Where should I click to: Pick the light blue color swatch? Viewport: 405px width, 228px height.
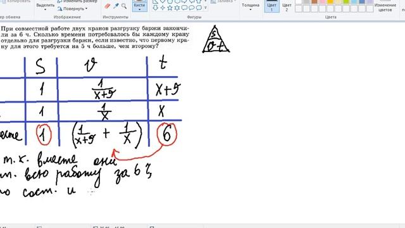354,2
